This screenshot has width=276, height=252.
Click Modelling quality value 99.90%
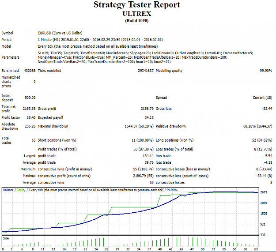pos(266,71)
